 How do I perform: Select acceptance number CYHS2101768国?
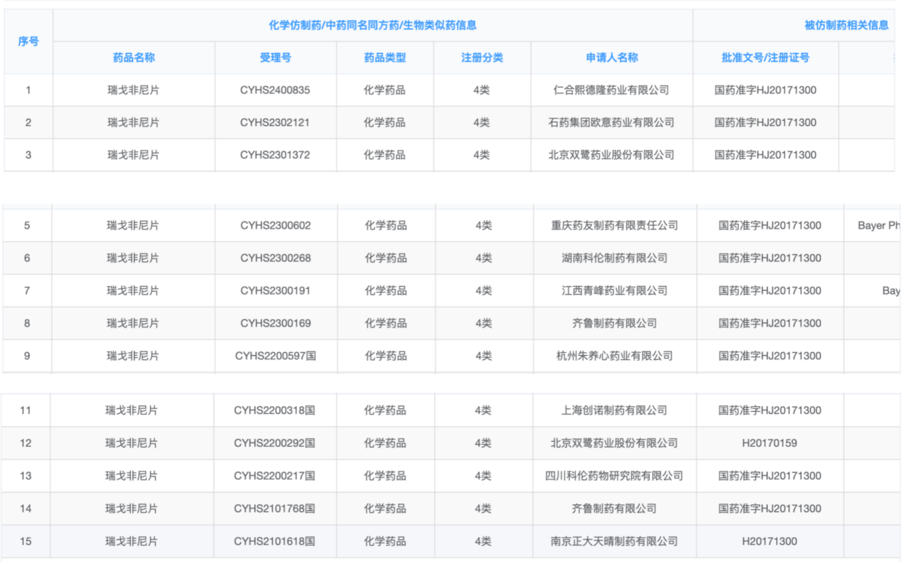pos(275,509)
